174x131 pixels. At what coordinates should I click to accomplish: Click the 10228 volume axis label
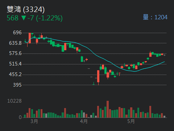coord(14,101)
